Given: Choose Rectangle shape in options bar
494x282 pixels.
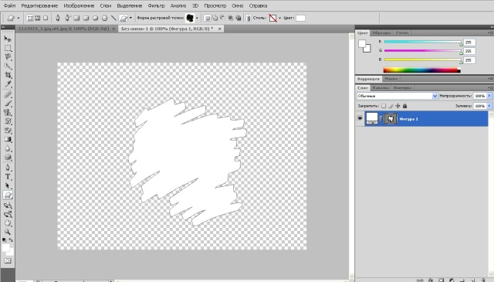Looking at the screenshot, I should (x=76, y=18).
